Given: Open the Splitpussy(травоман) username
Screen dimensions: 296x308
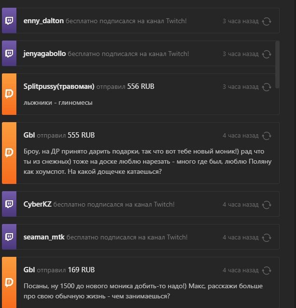Looking at the screenshot, I should (59, 87).
